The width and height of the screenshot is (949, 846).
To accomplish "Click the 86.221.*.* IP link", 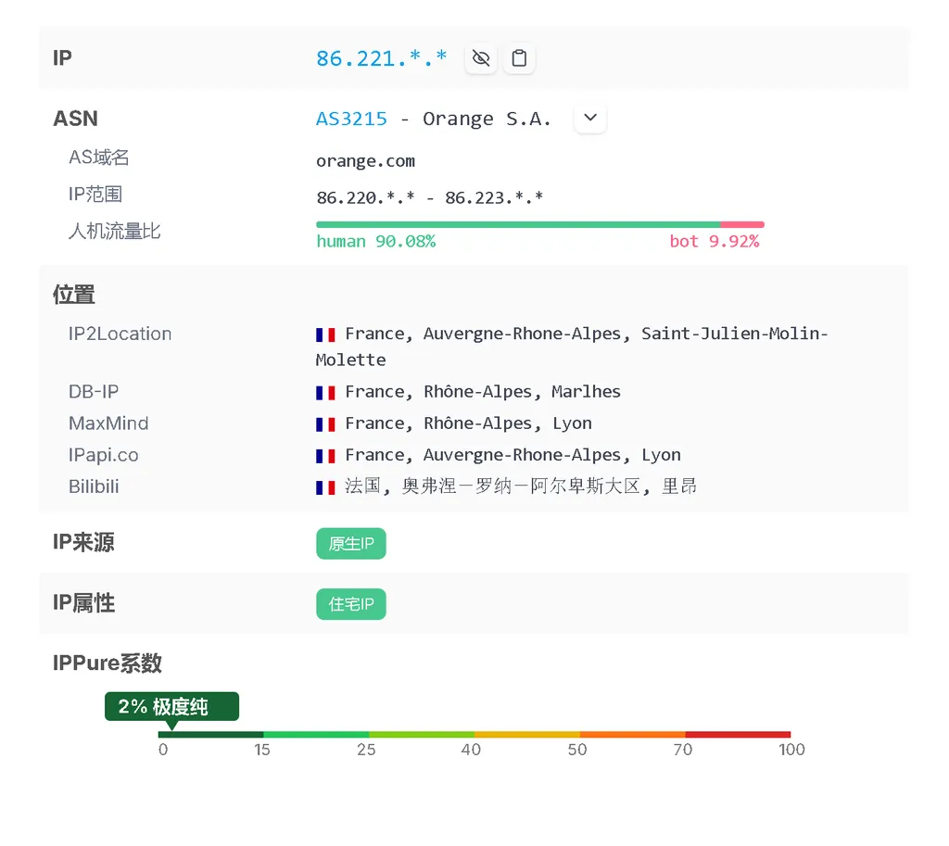I will click(381, 57).
